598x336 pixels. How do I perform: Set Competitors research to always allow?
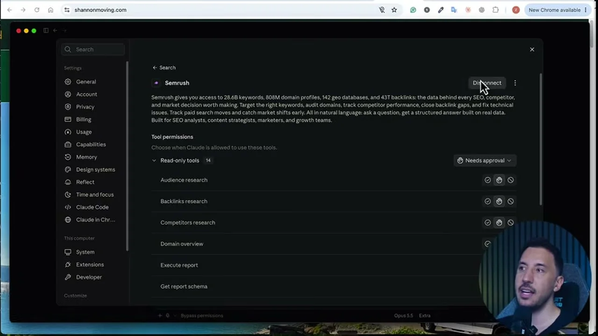[488, 223]
